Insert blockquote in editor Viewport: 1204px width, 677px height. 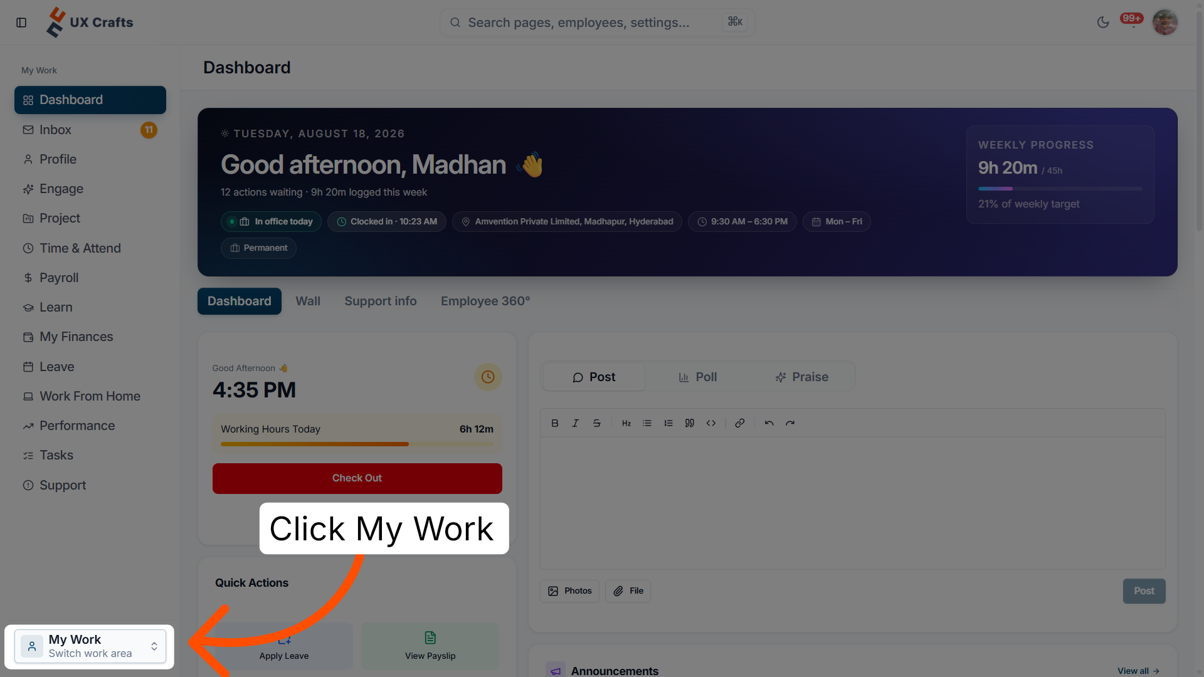pos(690,423)
